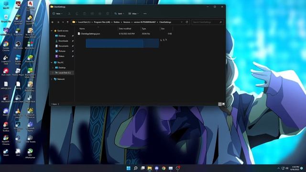The image size is (306, 172).
Task: Click Roblox in the address path
Action: click(x=117, y=22)
